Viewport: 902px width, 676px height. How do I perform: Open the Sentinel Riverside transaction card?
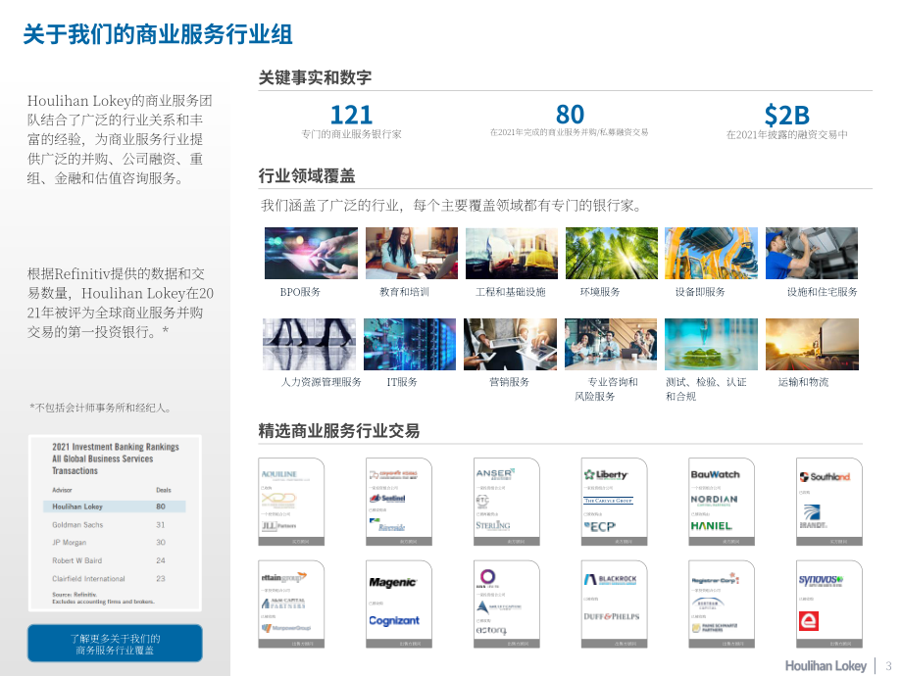pos(399,502)
